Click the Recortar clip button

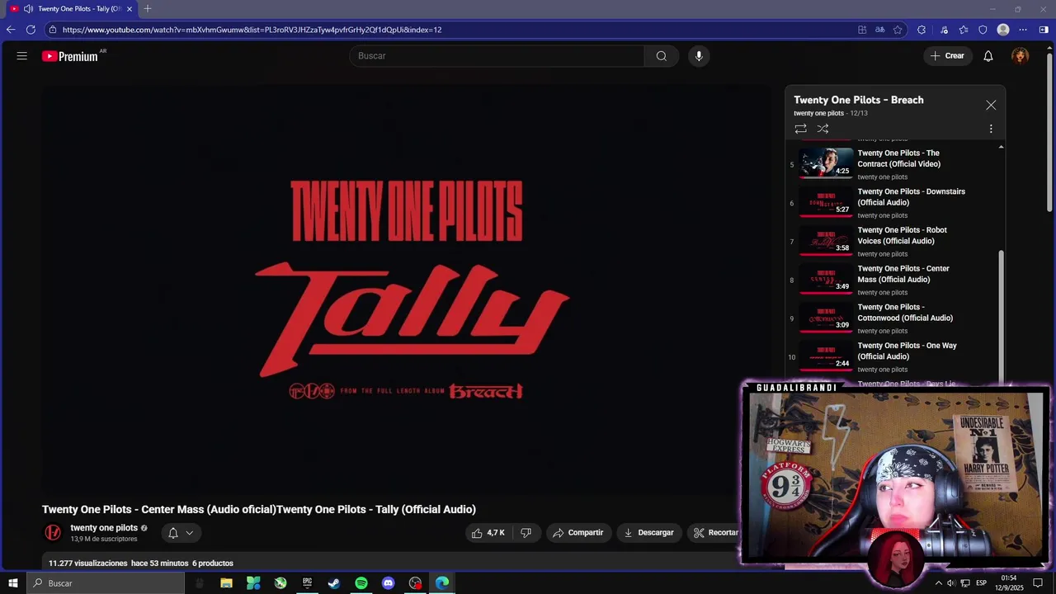(715, 533)
